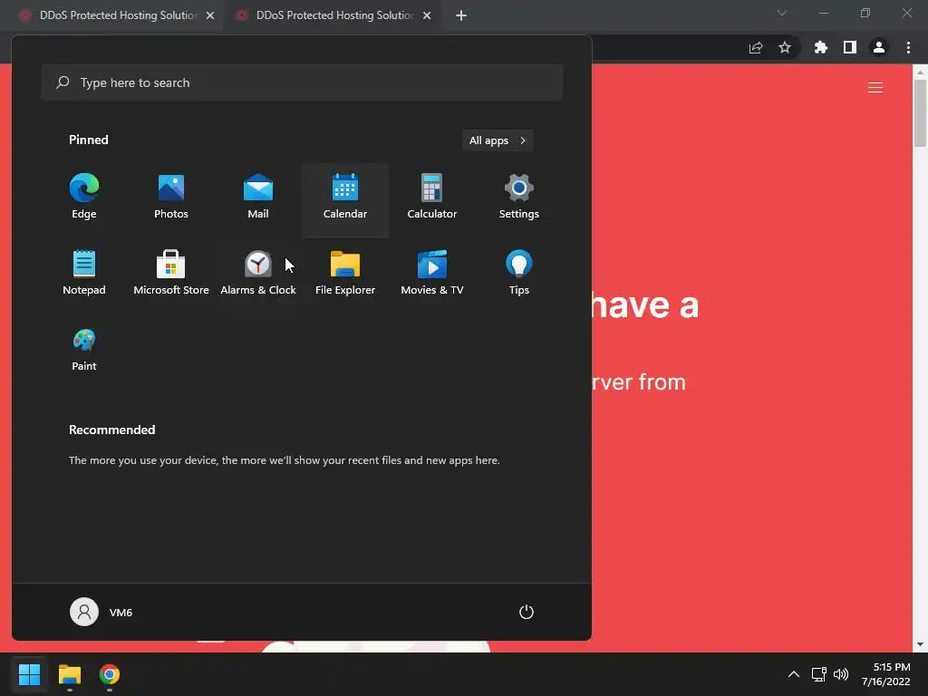This screenshot has height=696, width=928.
Task: Launch Paint from pinned apps
Action: [84, 349]
